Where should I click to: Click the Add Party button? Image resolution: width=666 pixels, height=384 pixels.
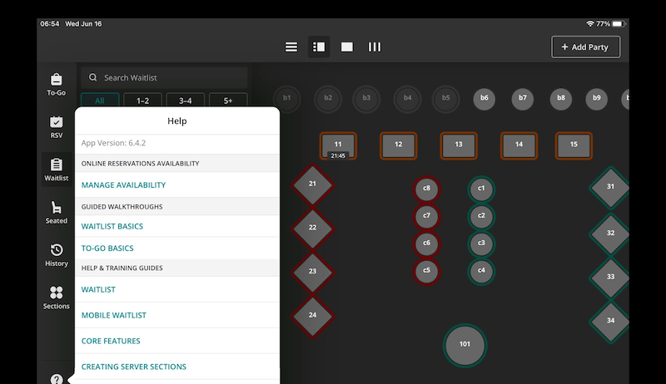tap(585, 47)
